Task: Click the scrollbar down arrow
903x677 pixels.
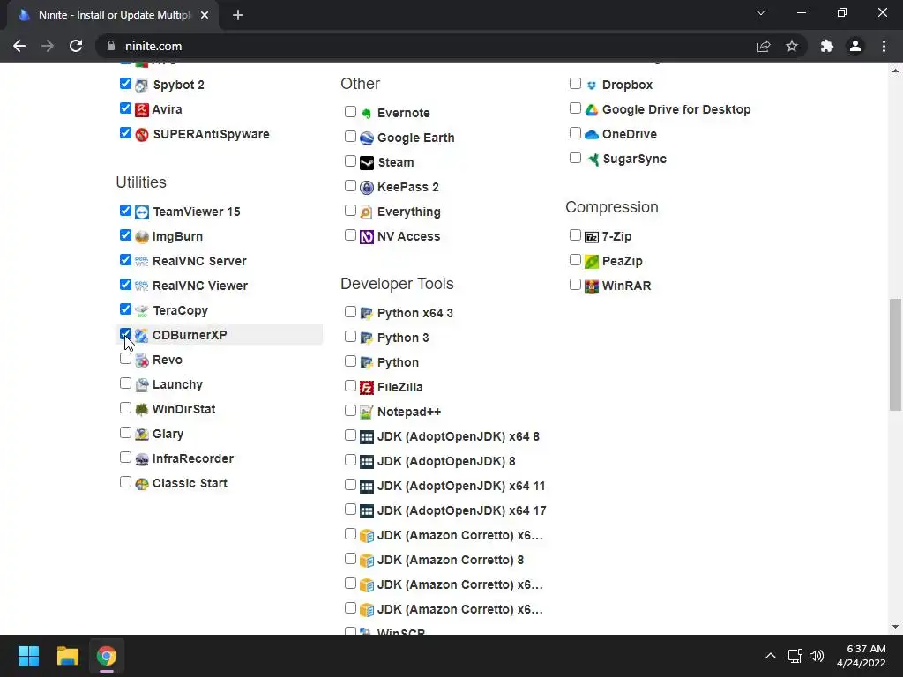Action: [895, 627]
